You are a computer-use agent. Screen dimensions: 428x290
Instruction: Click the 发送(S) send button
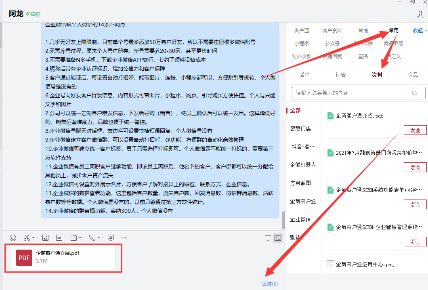[270, 284]
